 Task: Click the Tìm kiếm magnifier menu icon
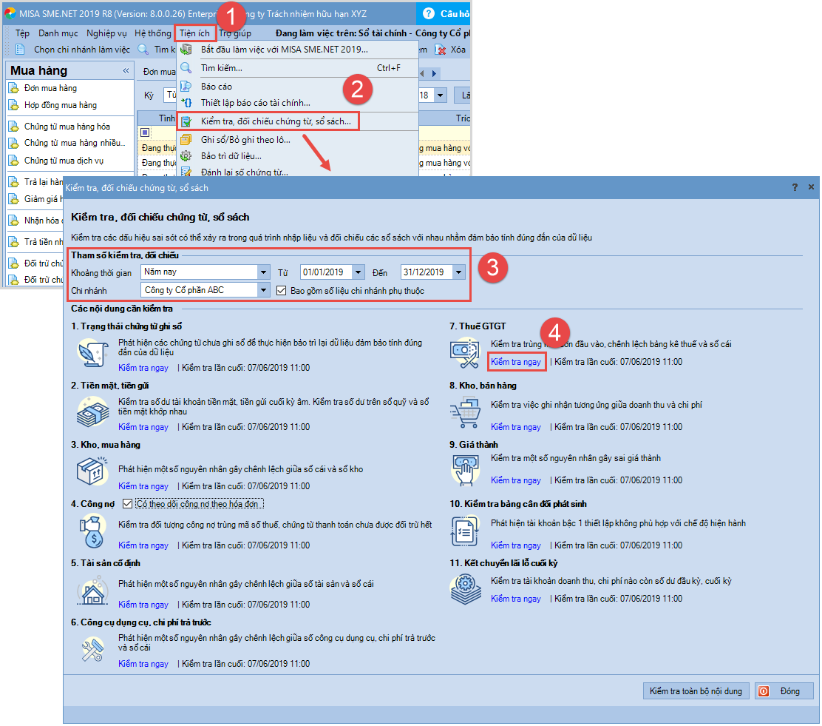click(x=186, y=68)
